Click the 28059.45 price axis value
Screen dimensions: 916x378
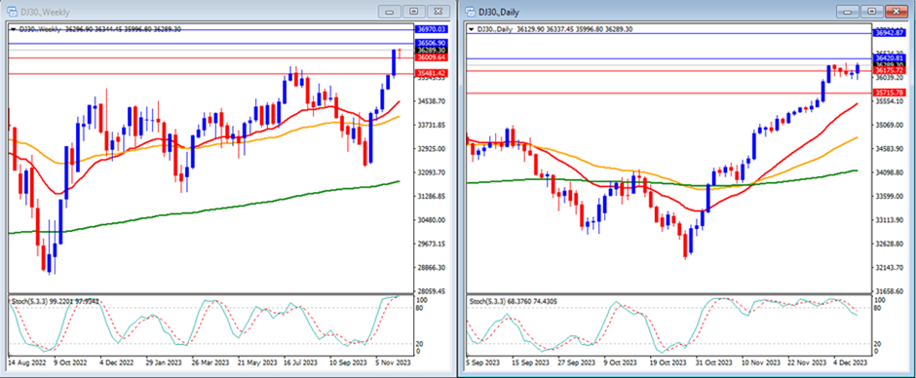(433, 290)
